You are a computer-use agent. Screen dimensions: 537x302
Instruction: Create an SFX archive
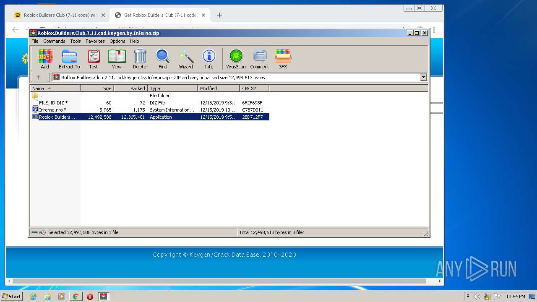283,59
